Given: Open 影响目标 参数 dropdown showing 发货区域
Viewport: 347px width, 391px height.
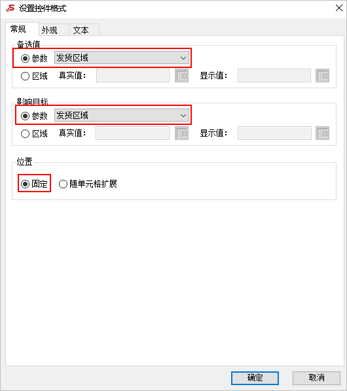Looking at the screenshot, I should click(x=122, y=116).
